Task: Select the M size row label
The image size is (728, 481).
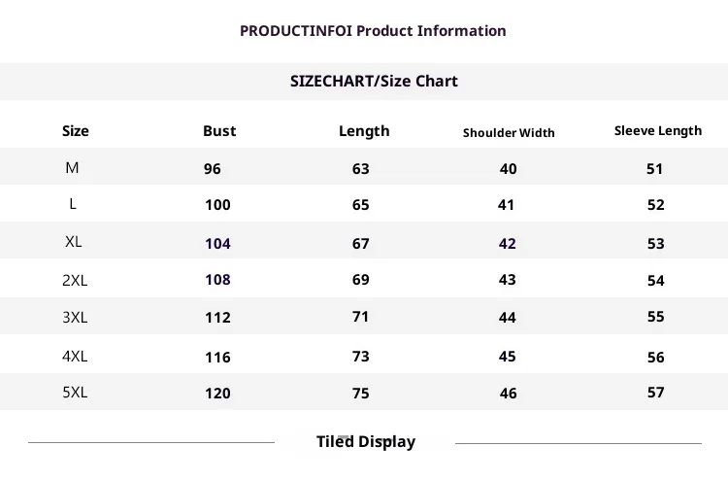Action: 72,168
